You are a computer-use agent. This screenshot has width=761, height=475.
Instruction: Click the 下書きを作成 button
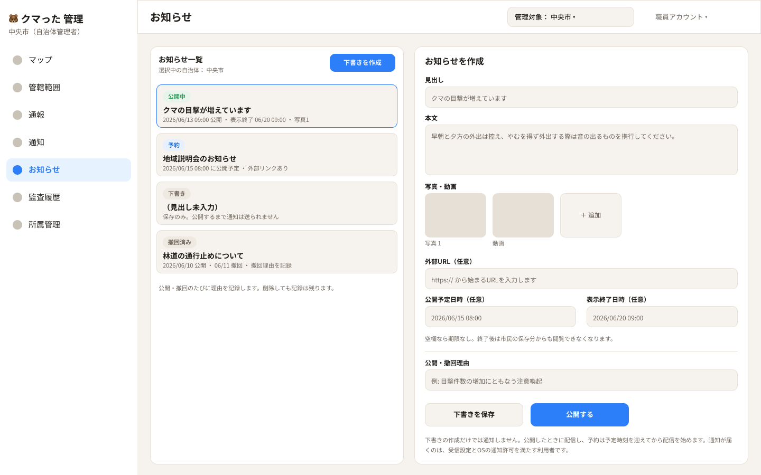click(363, 63)
